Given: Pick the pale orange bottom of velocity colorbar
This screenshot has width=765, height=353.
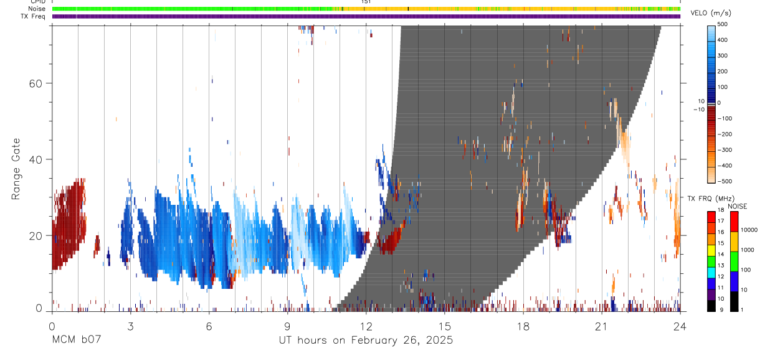Looking at the screenshot, I should point(711,174).
